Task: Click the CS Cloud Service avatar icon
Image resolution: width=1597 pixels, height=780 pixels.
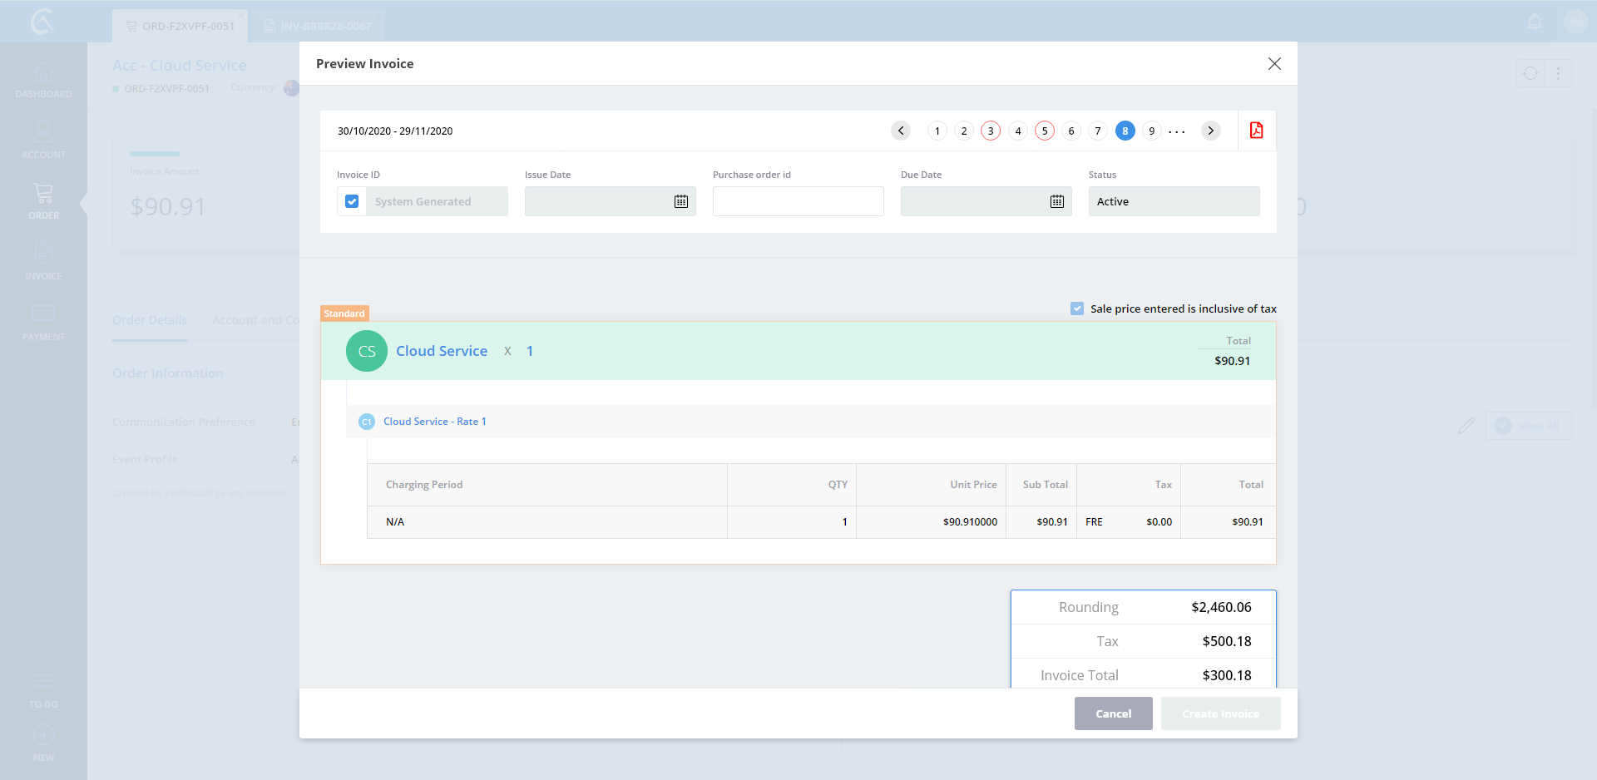Action: click(367, 351)
